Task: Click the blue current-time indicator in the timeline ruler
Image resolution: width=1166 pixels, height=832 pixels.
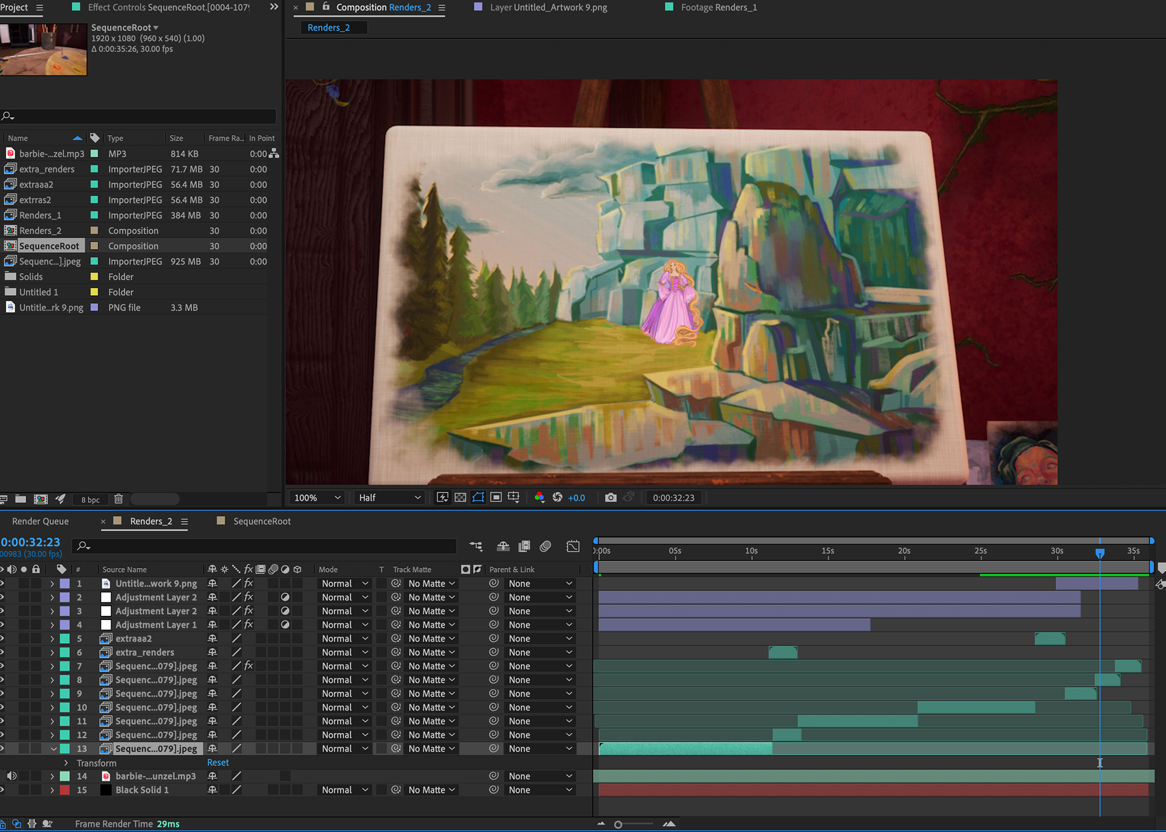Action: [x=1099, y=553]
